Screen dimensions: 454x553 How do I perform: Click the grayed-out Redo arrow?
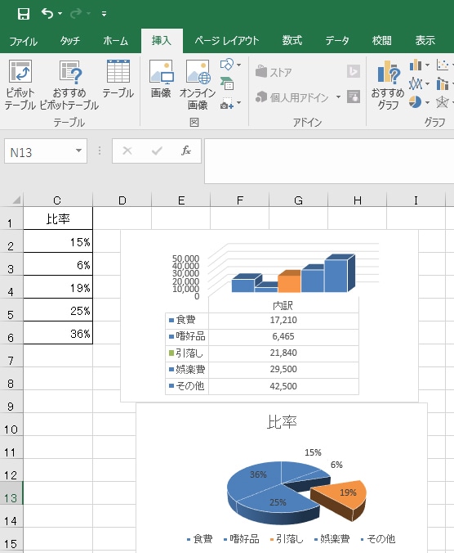click(x=76, y=13)
